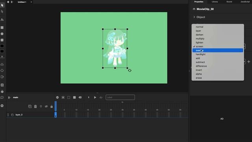This screenshot has height=142, width=252.
Task: Choose multiply blend mode
Action: [x=218, y=39]
